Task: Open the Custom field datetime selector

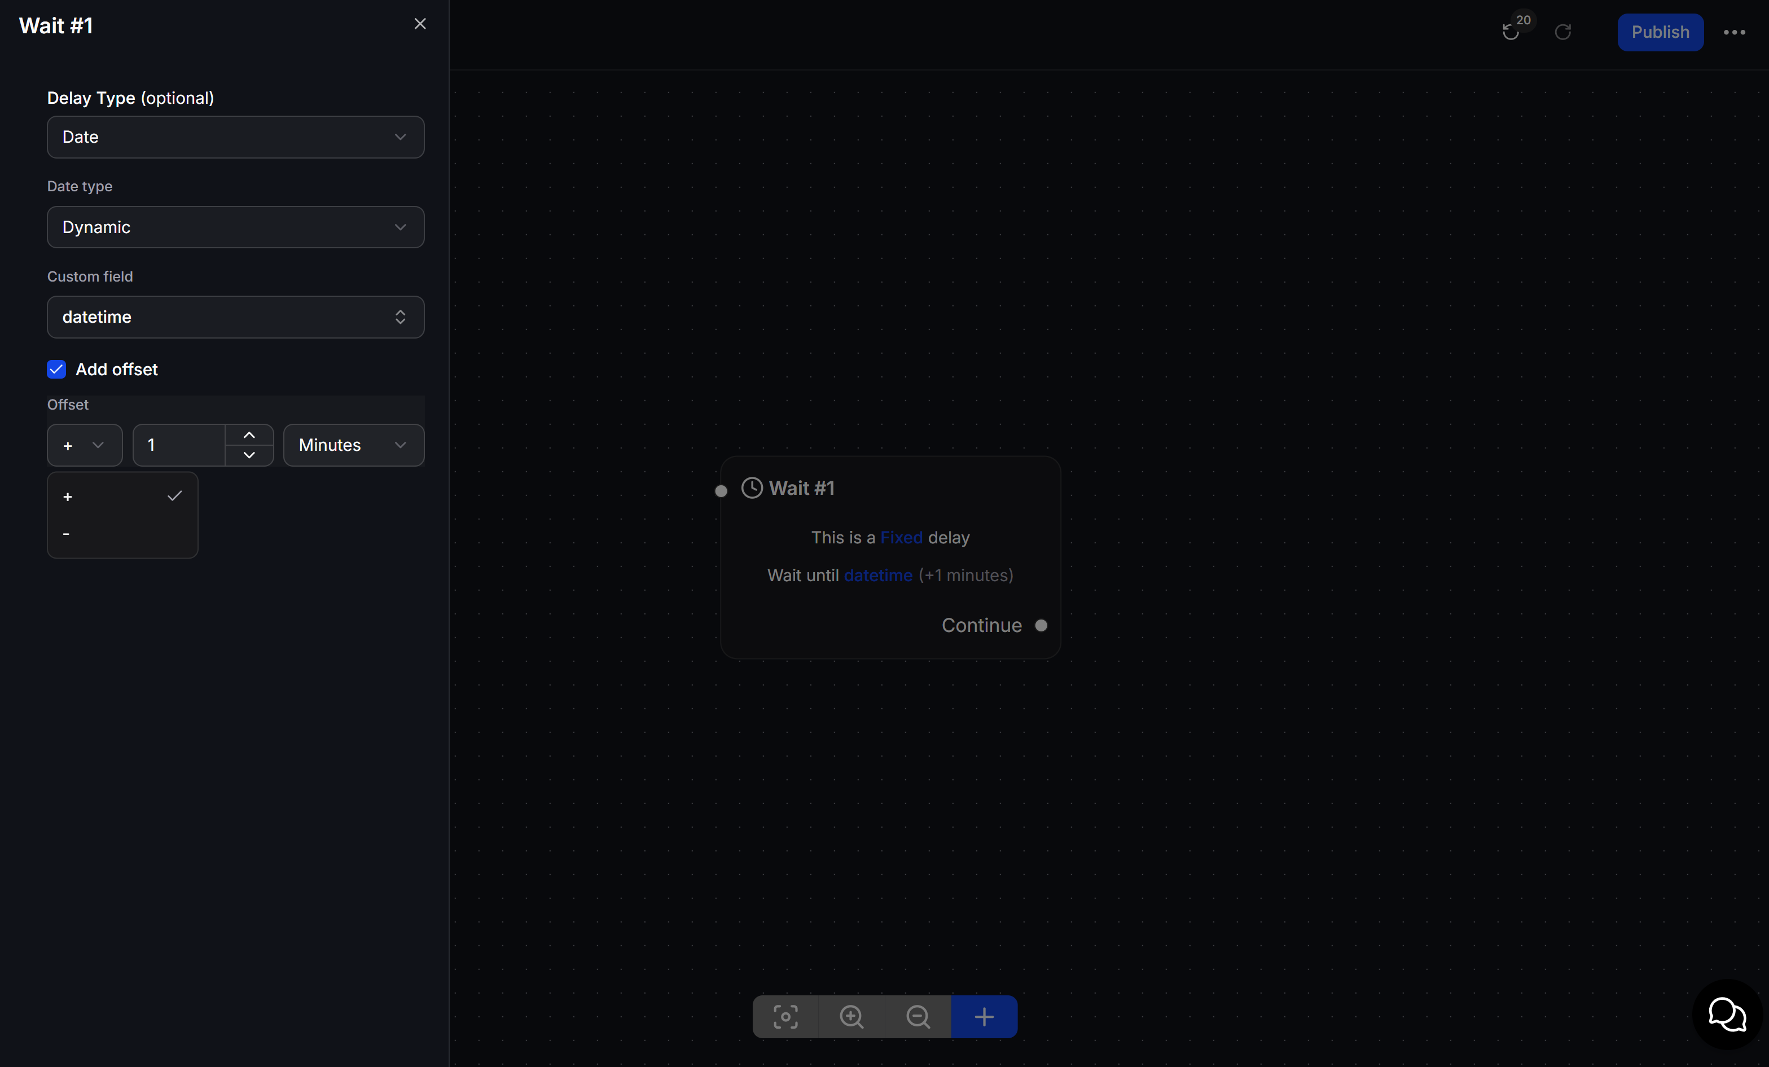Action: [x=235, y=317]
